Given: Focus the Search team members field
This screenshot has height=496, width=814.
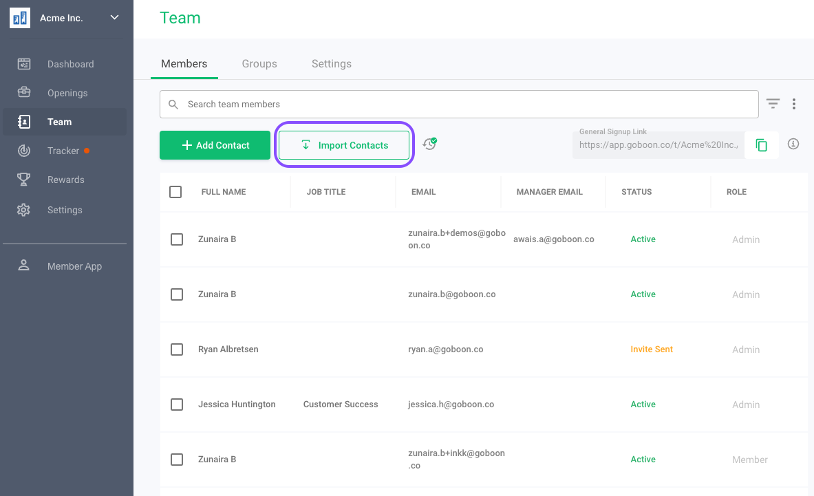Looking at the screenshot, I should coord(459,105).
